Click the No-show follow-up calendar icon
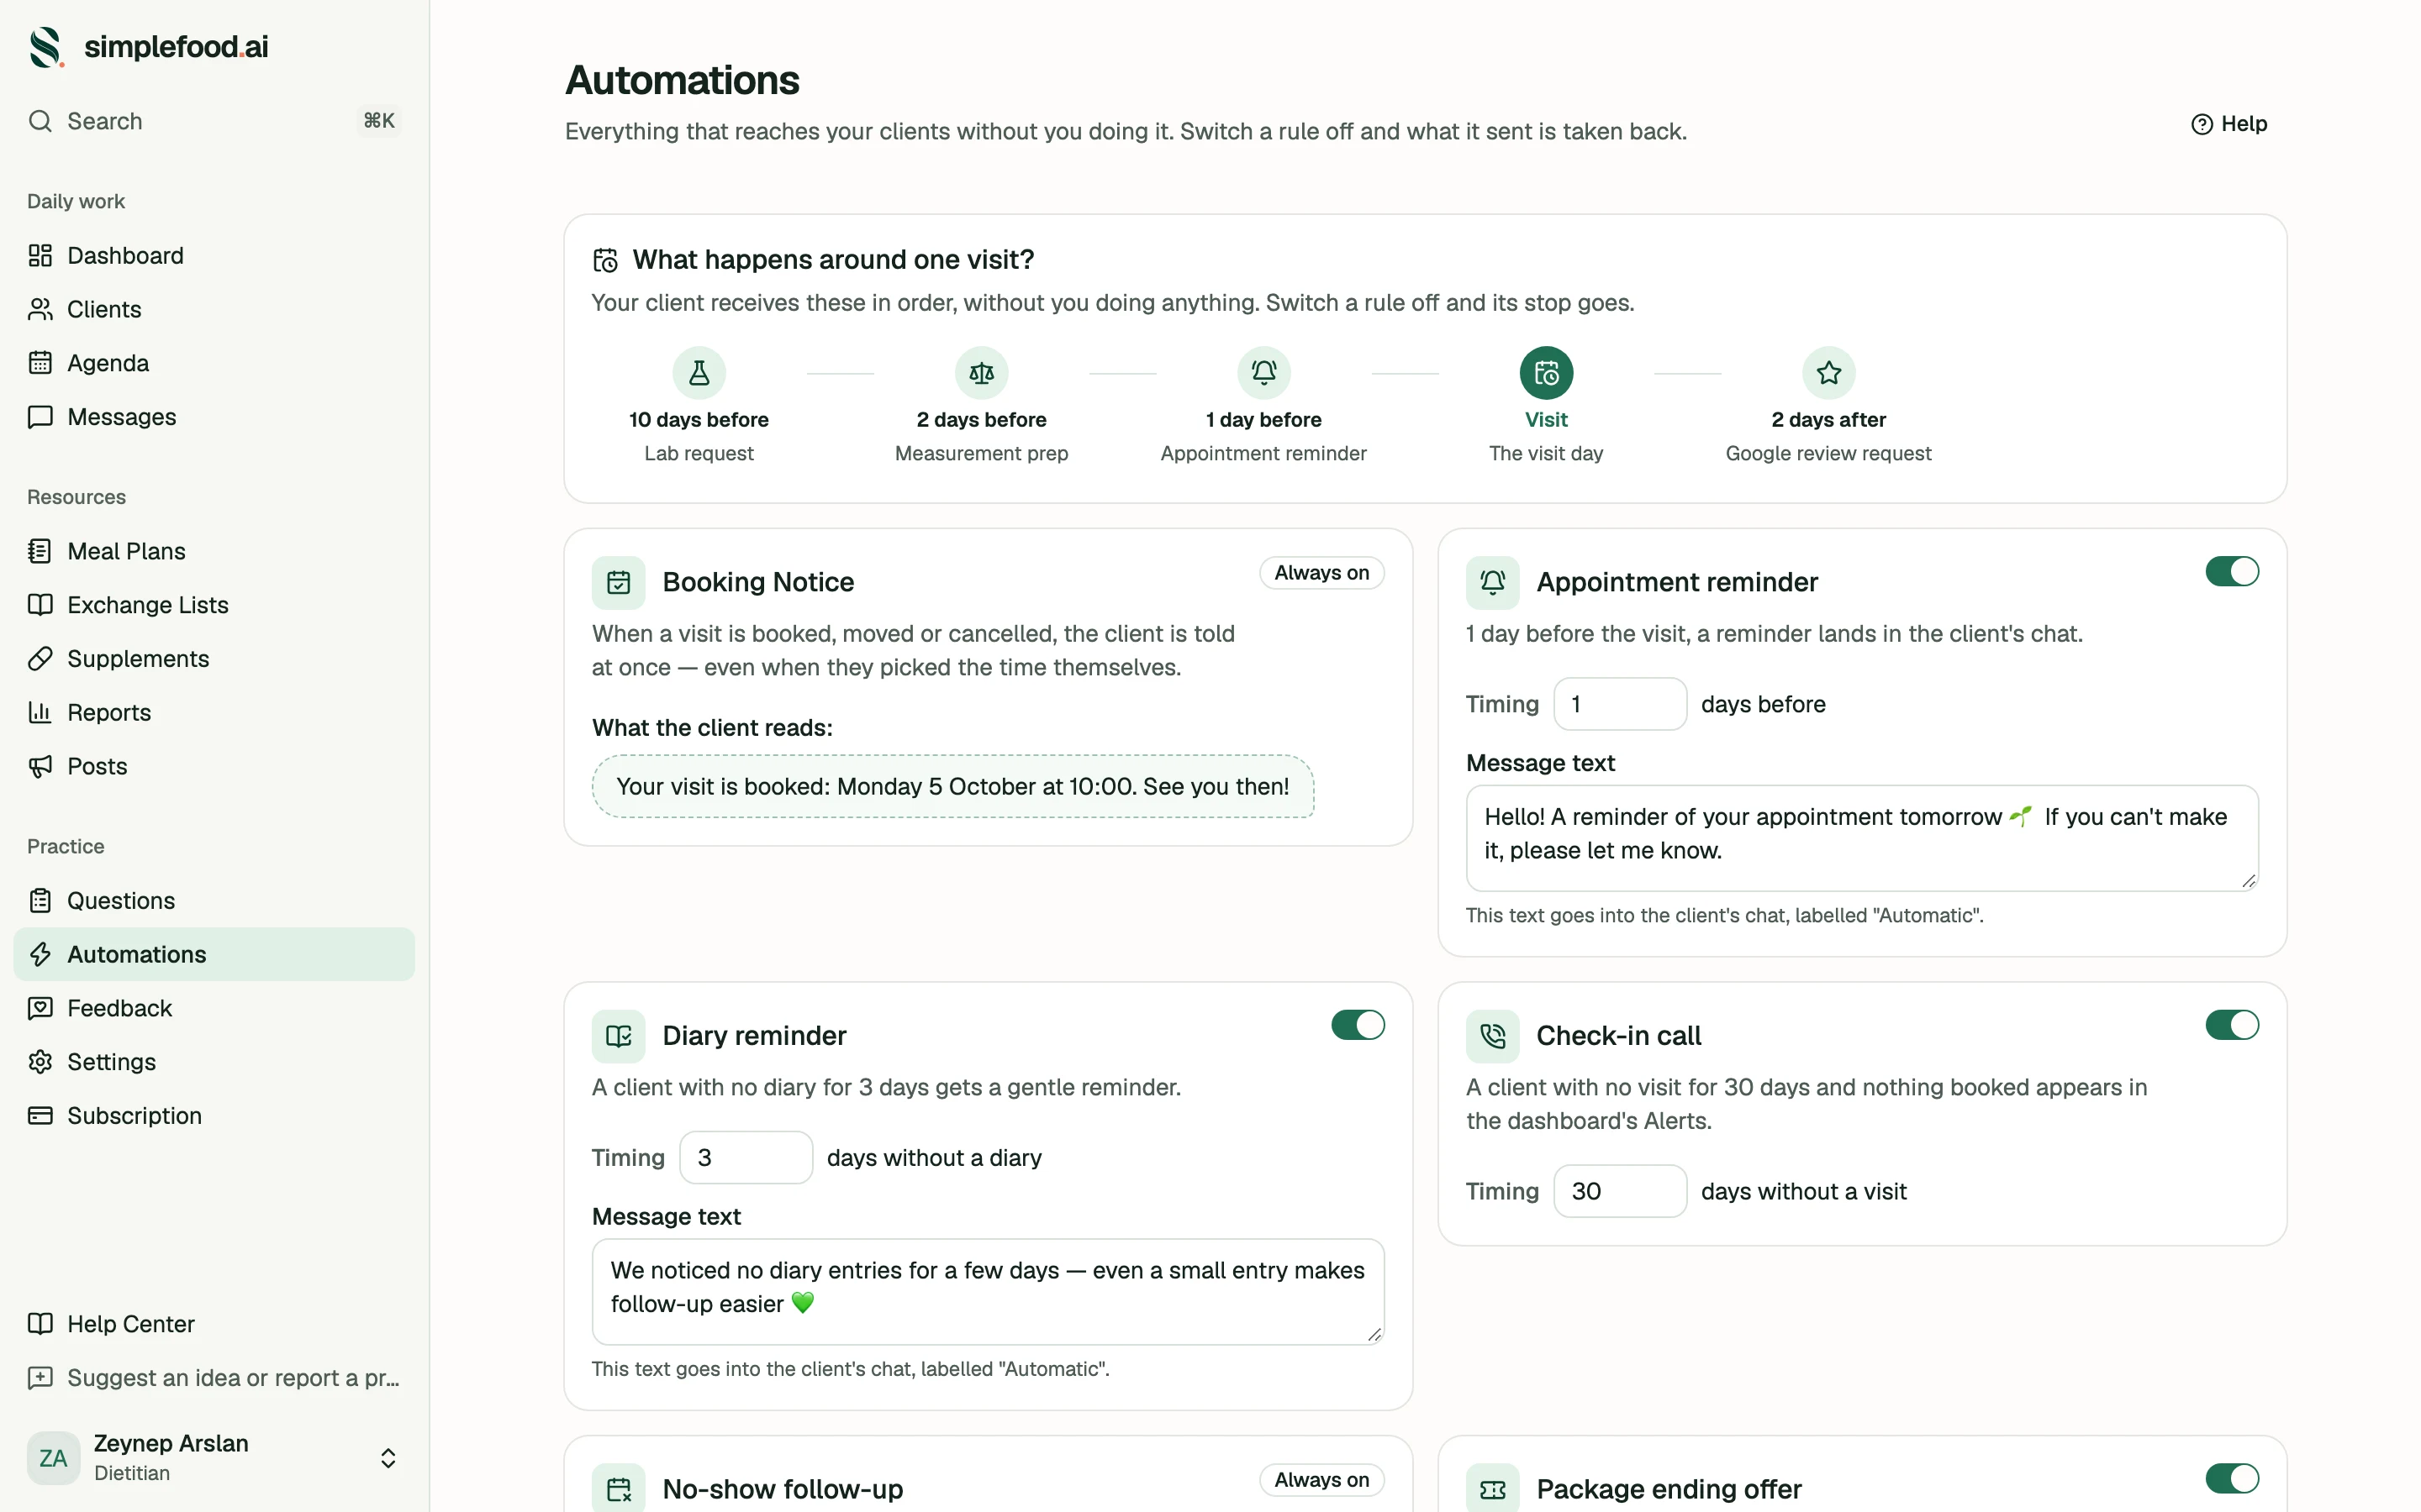Image resolution: width=2421 pixels, height=1512 pixels. coord(618,1489)
